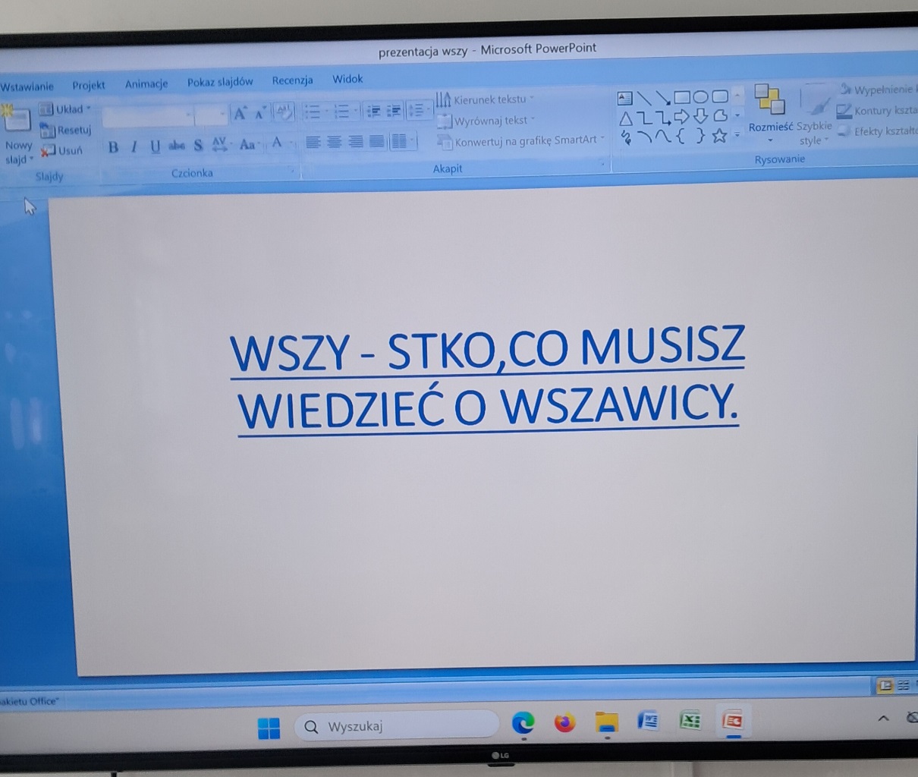Open Firefox from the taskbar
The image size is (918, 777).
(564, 722)
